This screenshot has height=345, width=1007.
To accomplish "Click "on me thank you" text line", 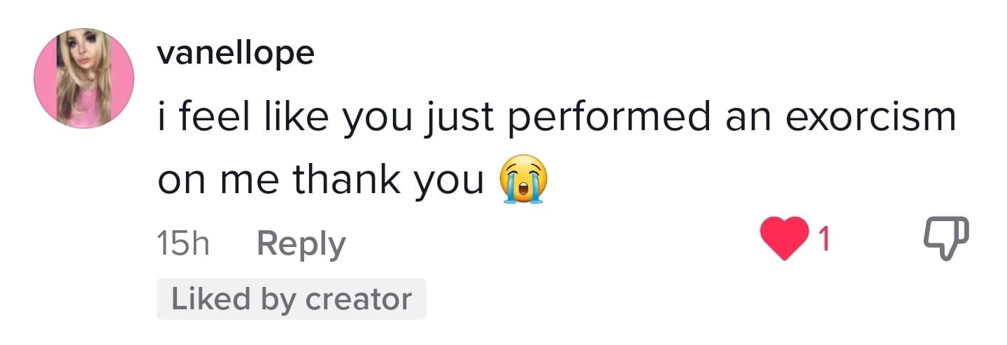I will click(x=320, y=180).
